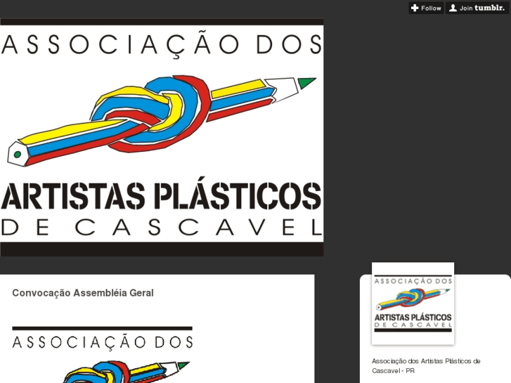The image size is (511, 383).
Task: Open the large association header banner
Action: tap(162, 137)
